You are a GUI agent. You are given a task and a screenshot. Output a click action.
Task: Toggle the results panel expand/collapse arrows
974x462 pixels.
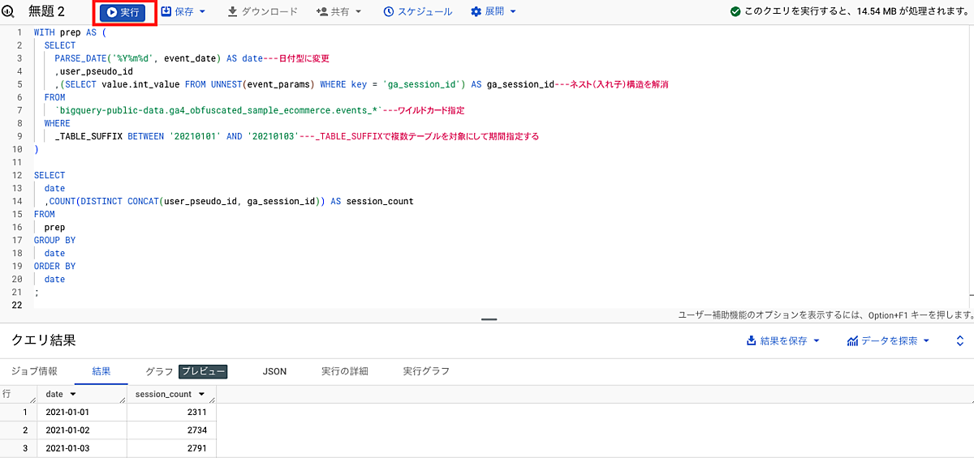(960, 341)
